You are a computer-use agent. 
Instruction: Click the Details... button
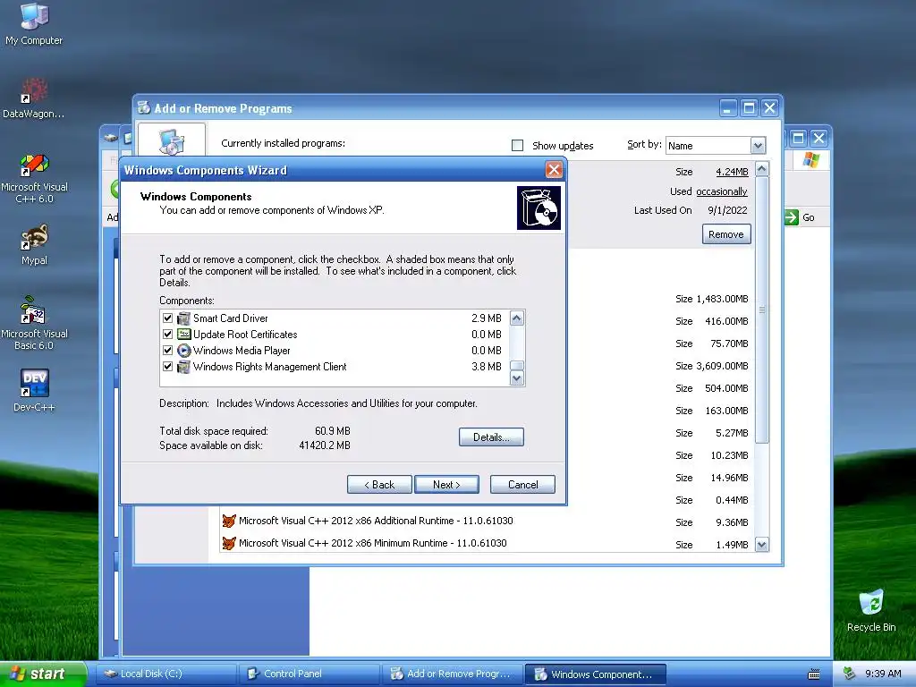click(491, 437)
